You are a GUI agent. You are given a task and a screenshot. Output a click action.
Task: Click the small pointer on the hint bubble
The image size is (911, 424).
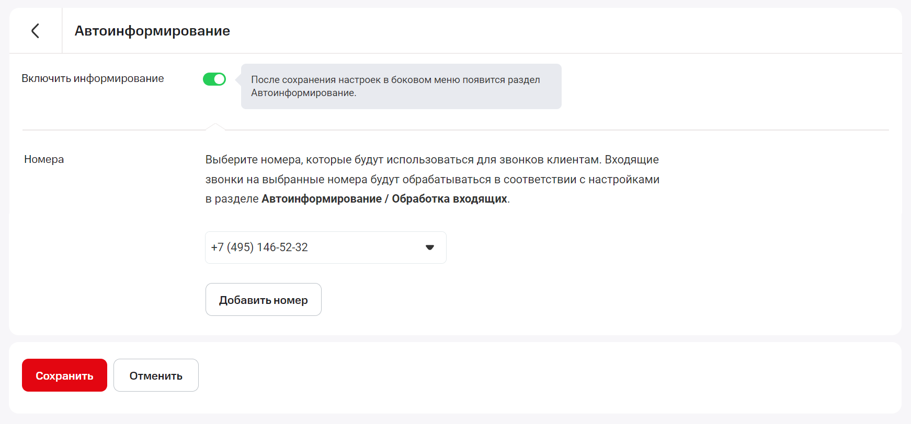click(x=238, y=80)
